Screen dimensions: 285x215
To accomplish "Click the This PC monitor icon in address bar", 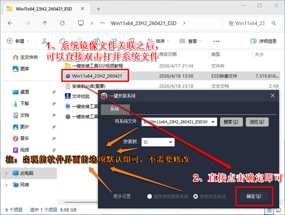I will click(x=81, y=23).
